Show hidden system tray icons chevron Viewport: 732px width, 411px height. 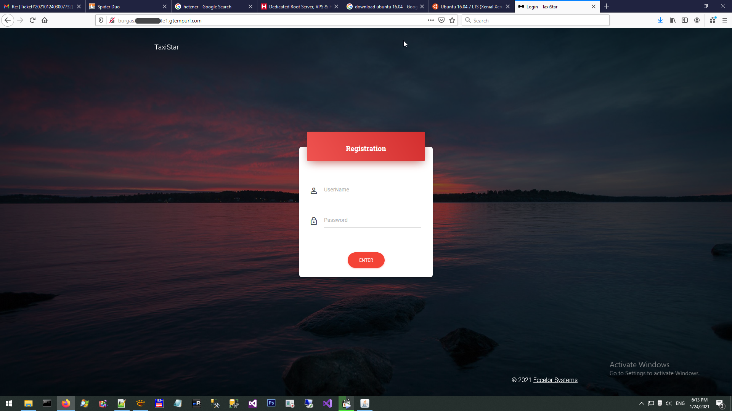641,403
